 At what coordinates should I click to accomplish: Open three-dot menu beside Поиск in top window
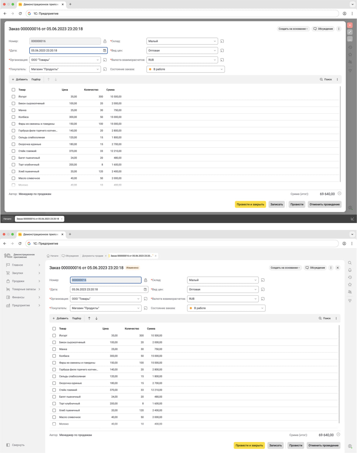337,79
